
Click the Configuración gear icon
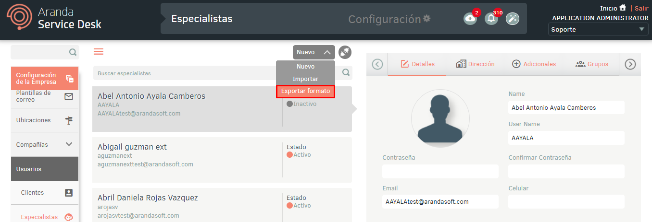[x=426, y=19]
